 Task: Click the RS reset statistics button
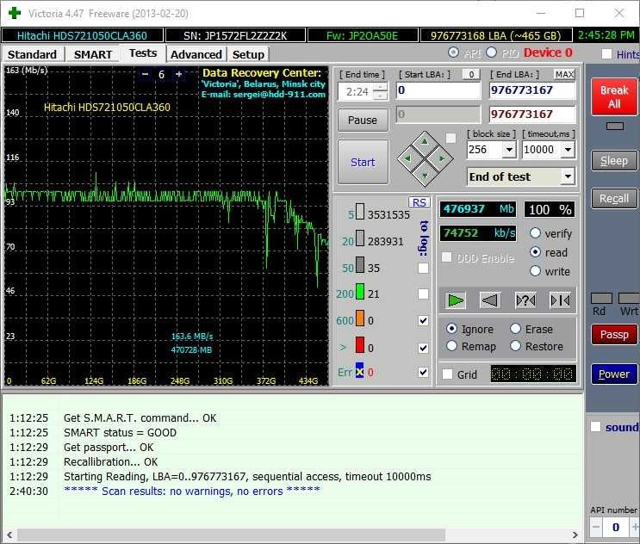coord(419,202)
